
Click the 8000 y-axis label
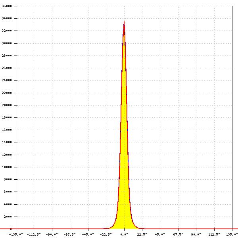[8, 179]
